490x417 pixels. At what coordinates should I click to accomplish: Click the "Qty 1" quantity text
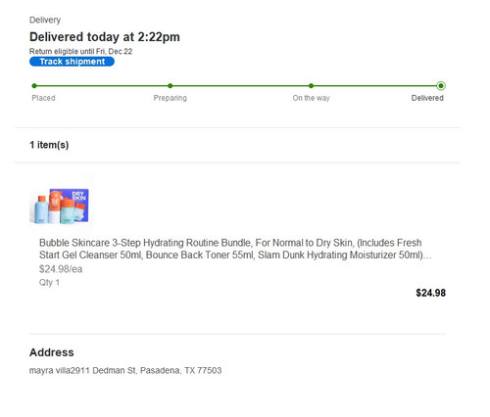49,282
